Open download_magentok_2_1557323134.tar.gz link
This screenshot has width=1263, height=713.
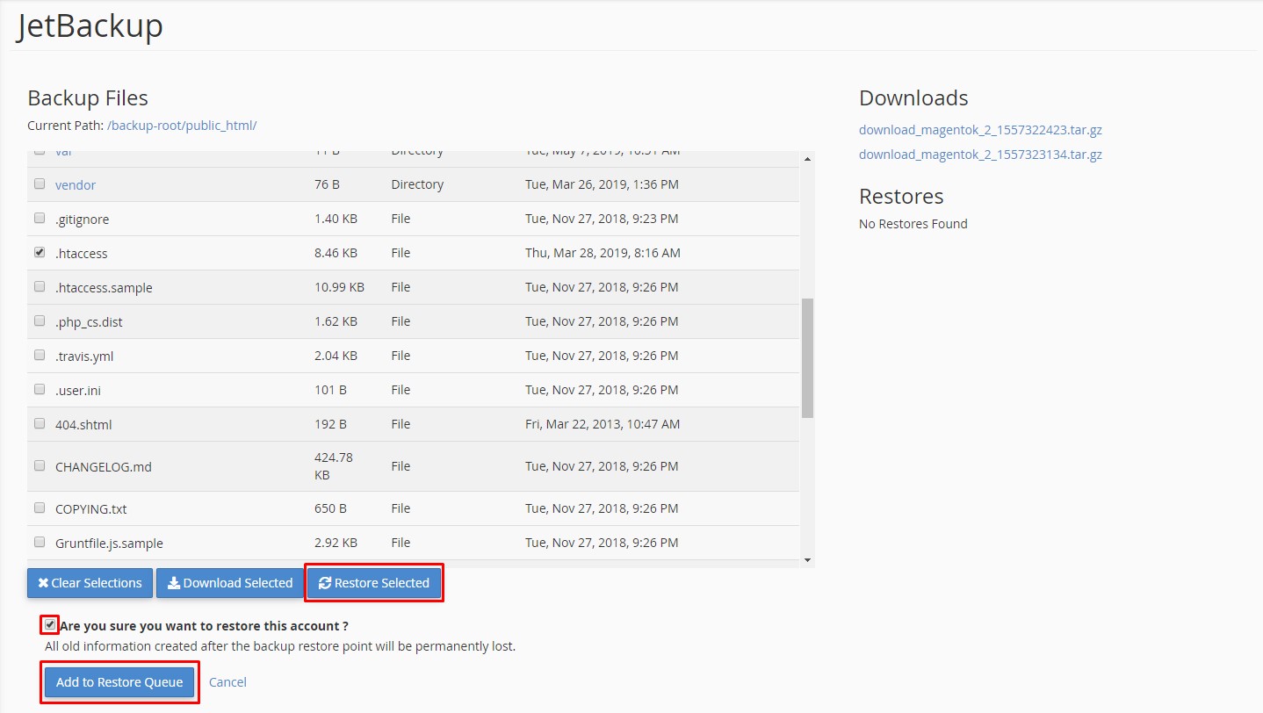click(980, 155)
